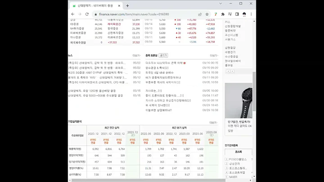
Task: Open a new browser tab
Action: [127, 6]
